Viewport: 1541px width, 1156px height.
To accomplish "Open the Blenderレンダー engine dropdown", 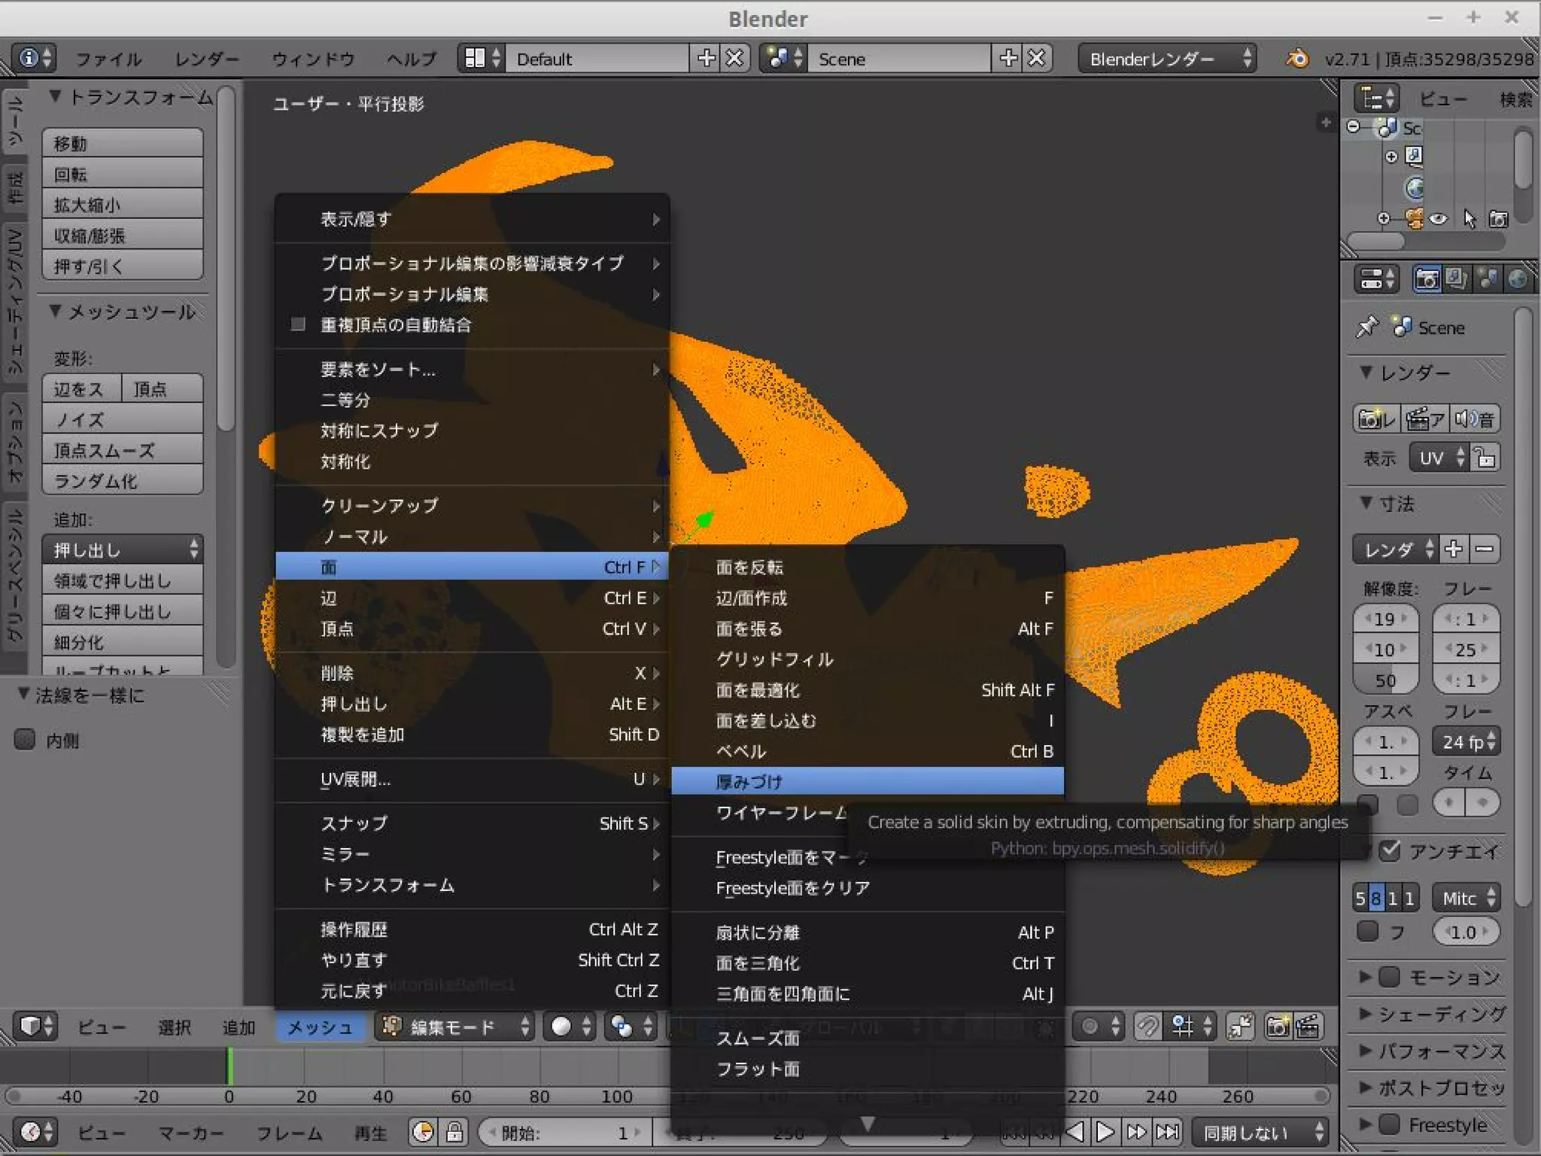I will (1167, 59).
